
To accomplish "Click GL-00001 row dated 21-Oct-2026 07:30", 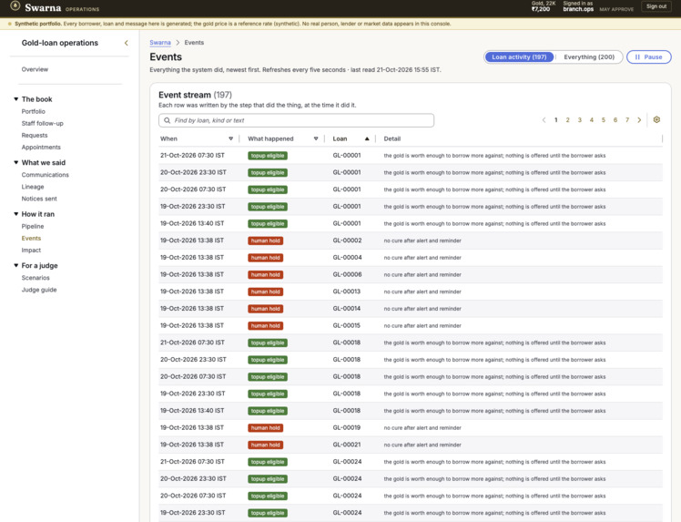I will 411,155.
